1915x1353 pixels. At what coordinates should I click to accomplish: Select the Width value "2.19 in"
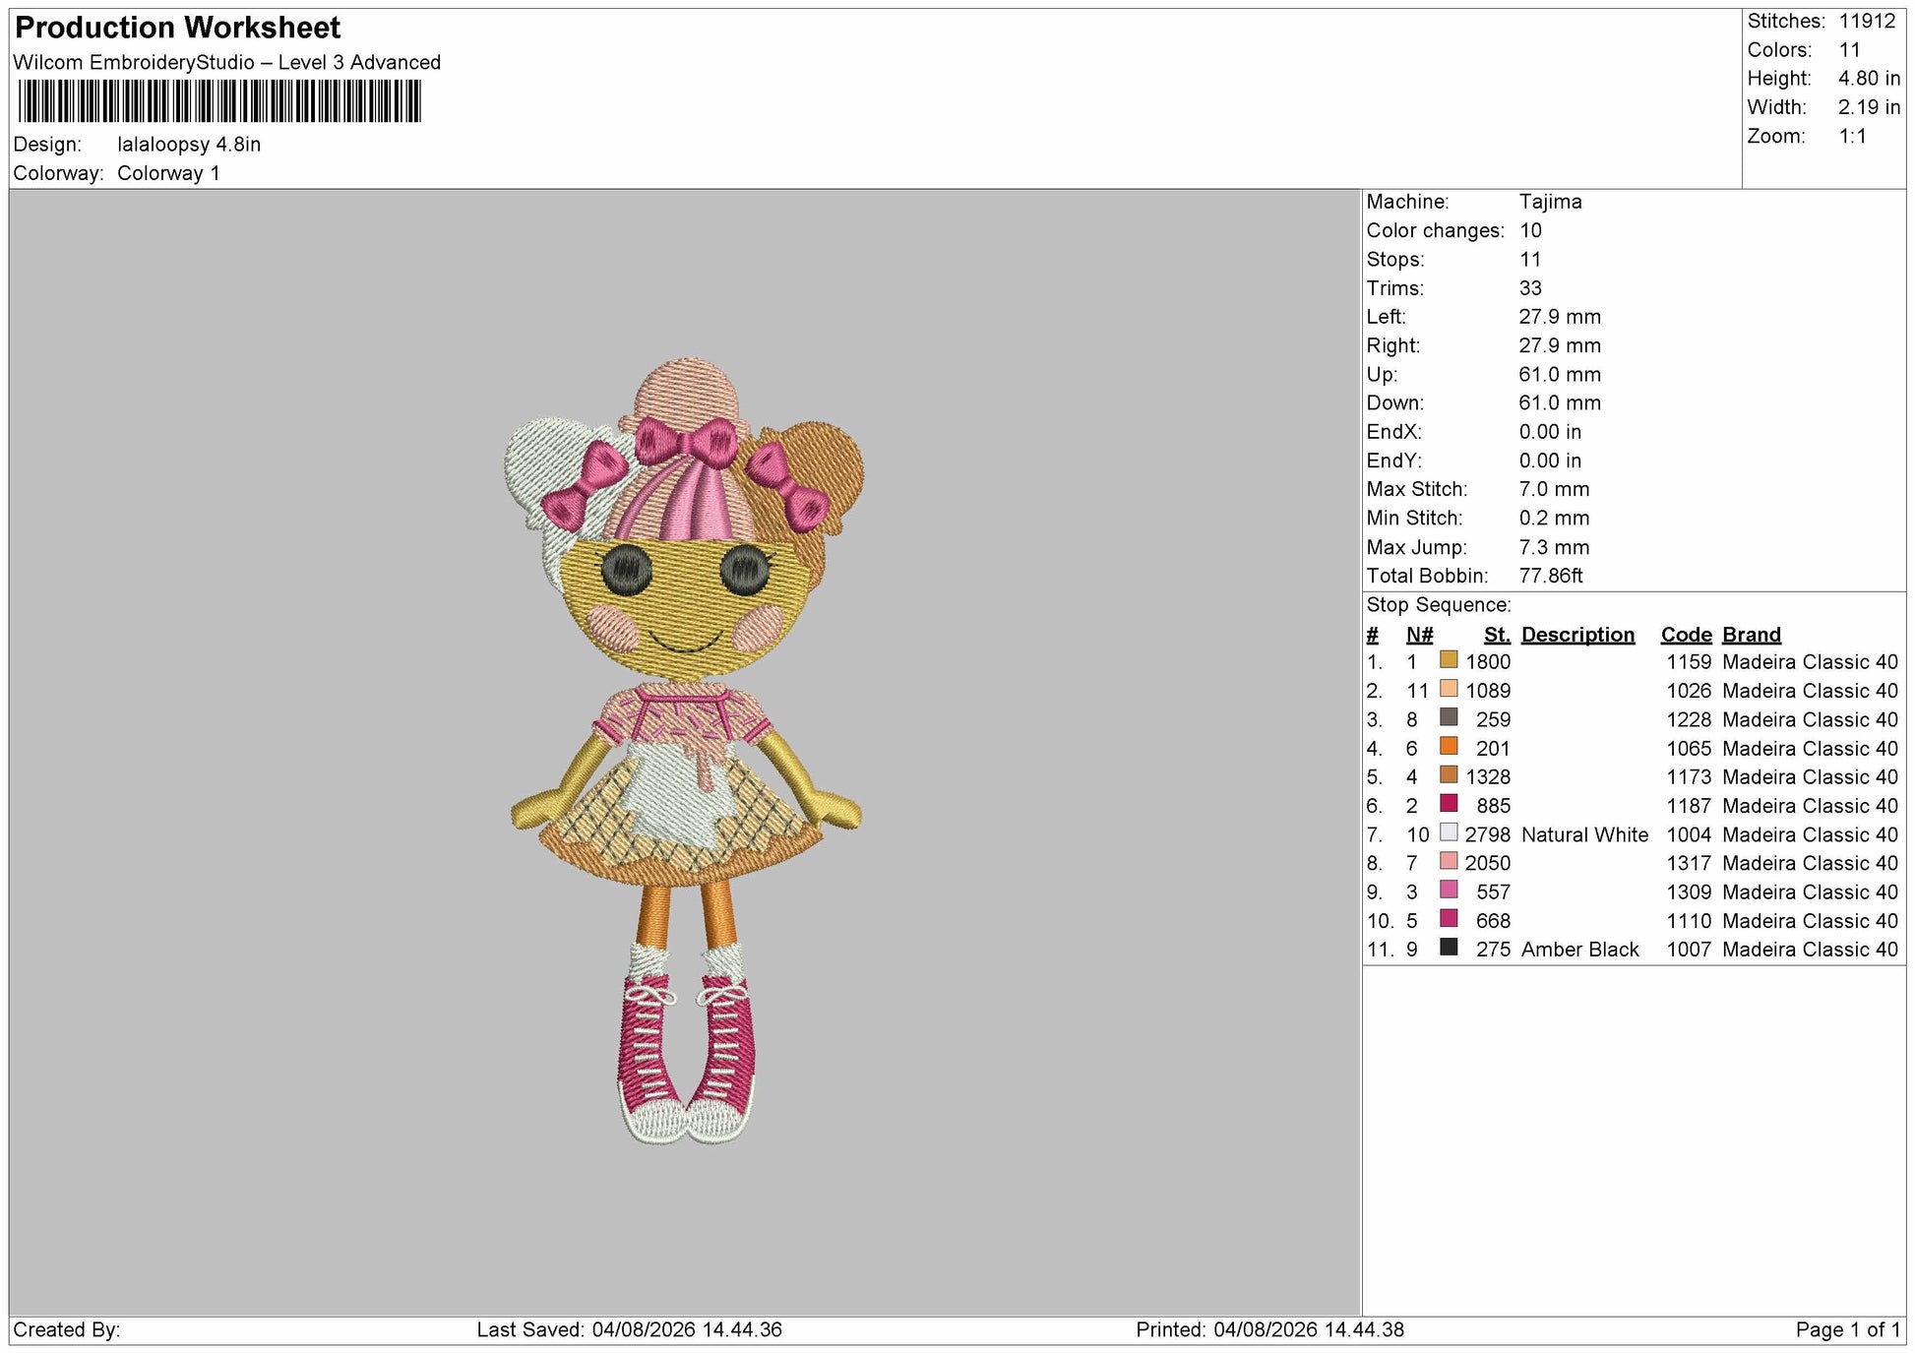pyautogui.click(x=1869, y=107)
